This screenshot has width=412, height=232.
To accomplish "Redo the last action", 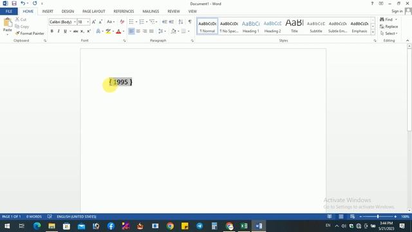I will point(35,3).
